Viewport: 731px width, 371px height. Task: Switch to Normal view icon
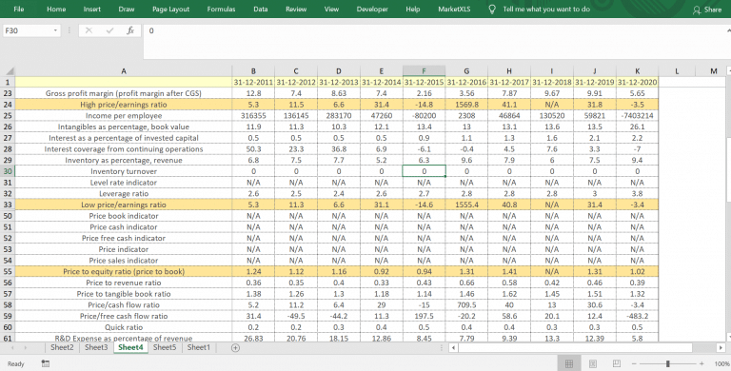pos(569,363)
